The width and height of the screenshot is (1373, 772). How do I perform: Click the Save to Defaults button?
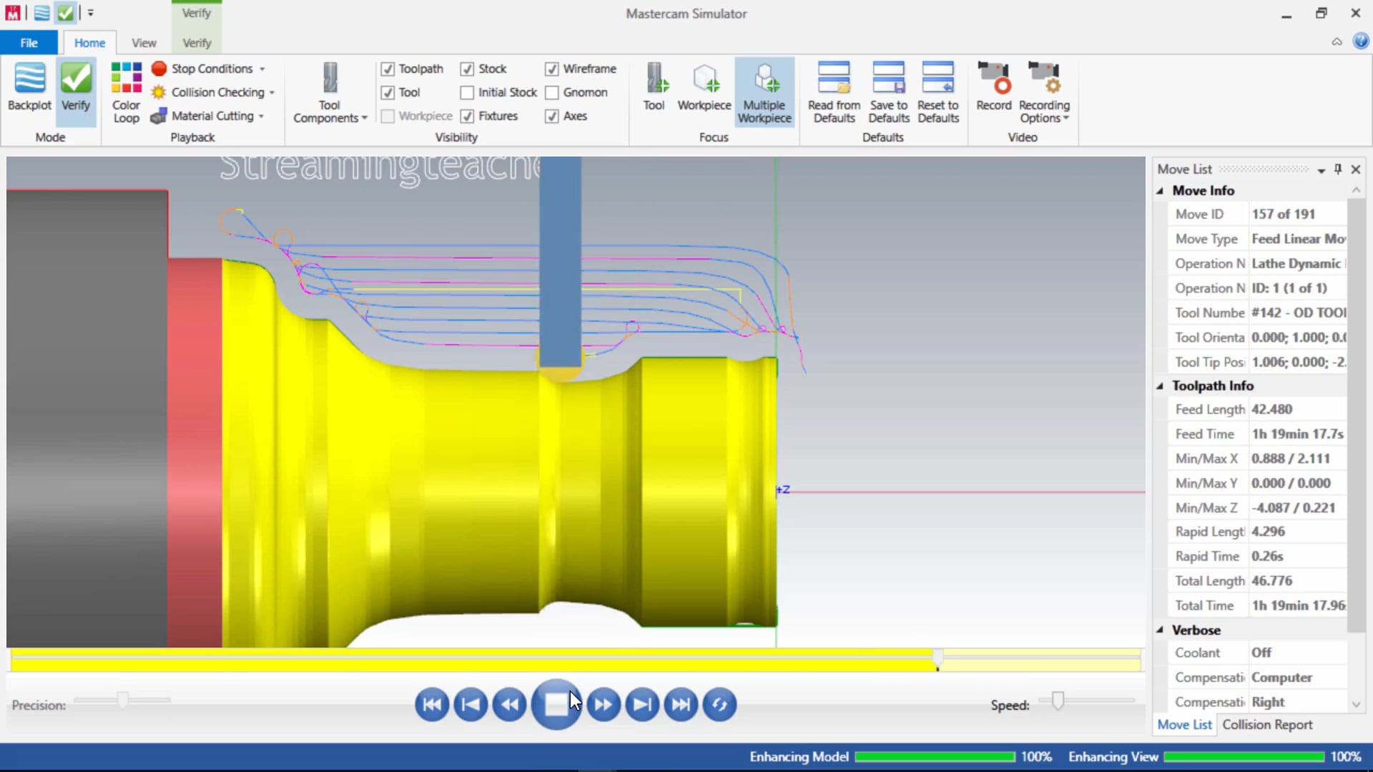pos(888,91)
